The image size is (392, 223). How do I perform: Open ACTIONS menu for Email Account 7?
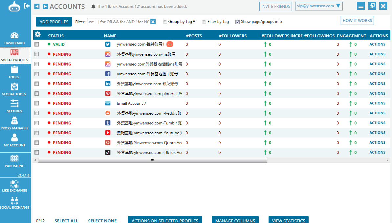click(377, 103)
